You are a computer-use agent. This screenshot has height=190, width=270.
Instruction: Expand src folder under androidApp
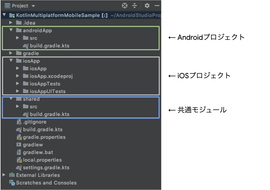18,38
